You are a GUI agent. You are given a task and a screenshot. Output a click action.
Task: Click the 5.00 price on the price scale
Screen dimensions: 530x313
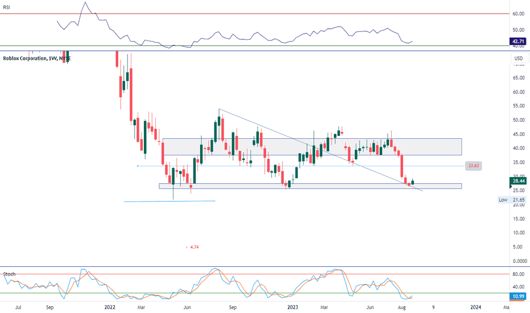[519, 247]
